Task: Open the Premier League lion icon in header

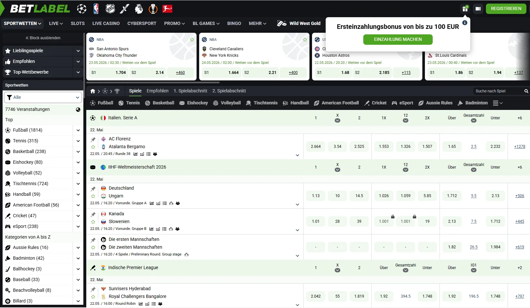Action: click(139, 9)
